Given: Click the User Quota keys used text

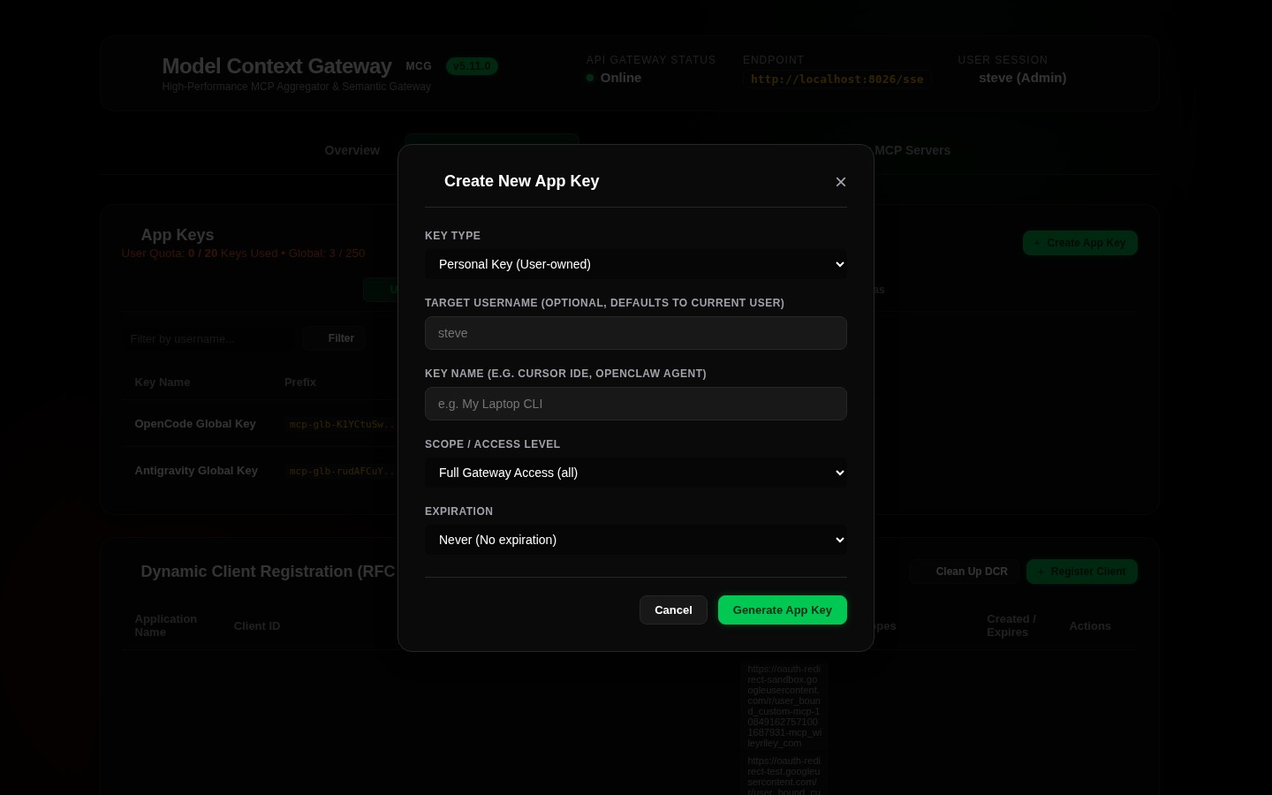Looking at the screenshot, I should click(243, 254).
